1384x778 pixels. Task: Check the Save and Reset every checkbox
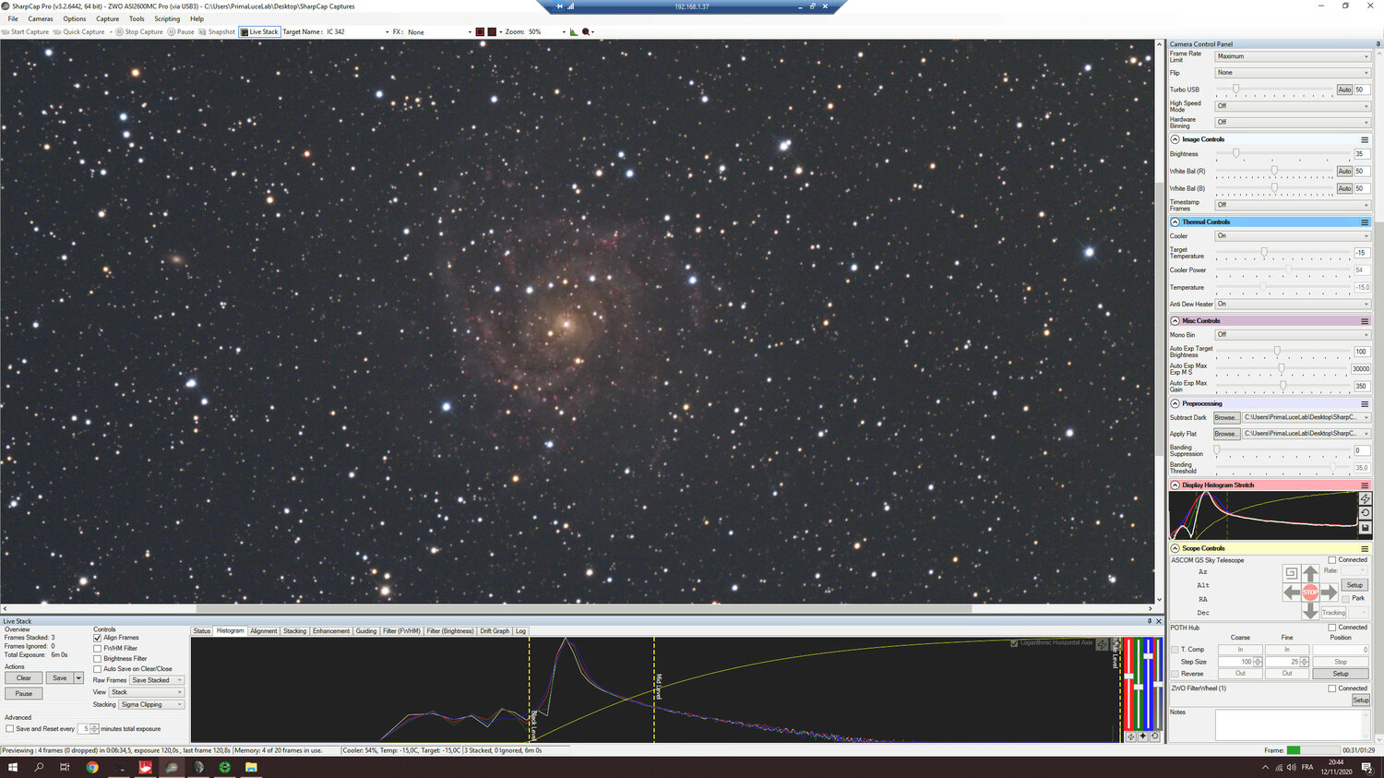(x=9, y=729)
